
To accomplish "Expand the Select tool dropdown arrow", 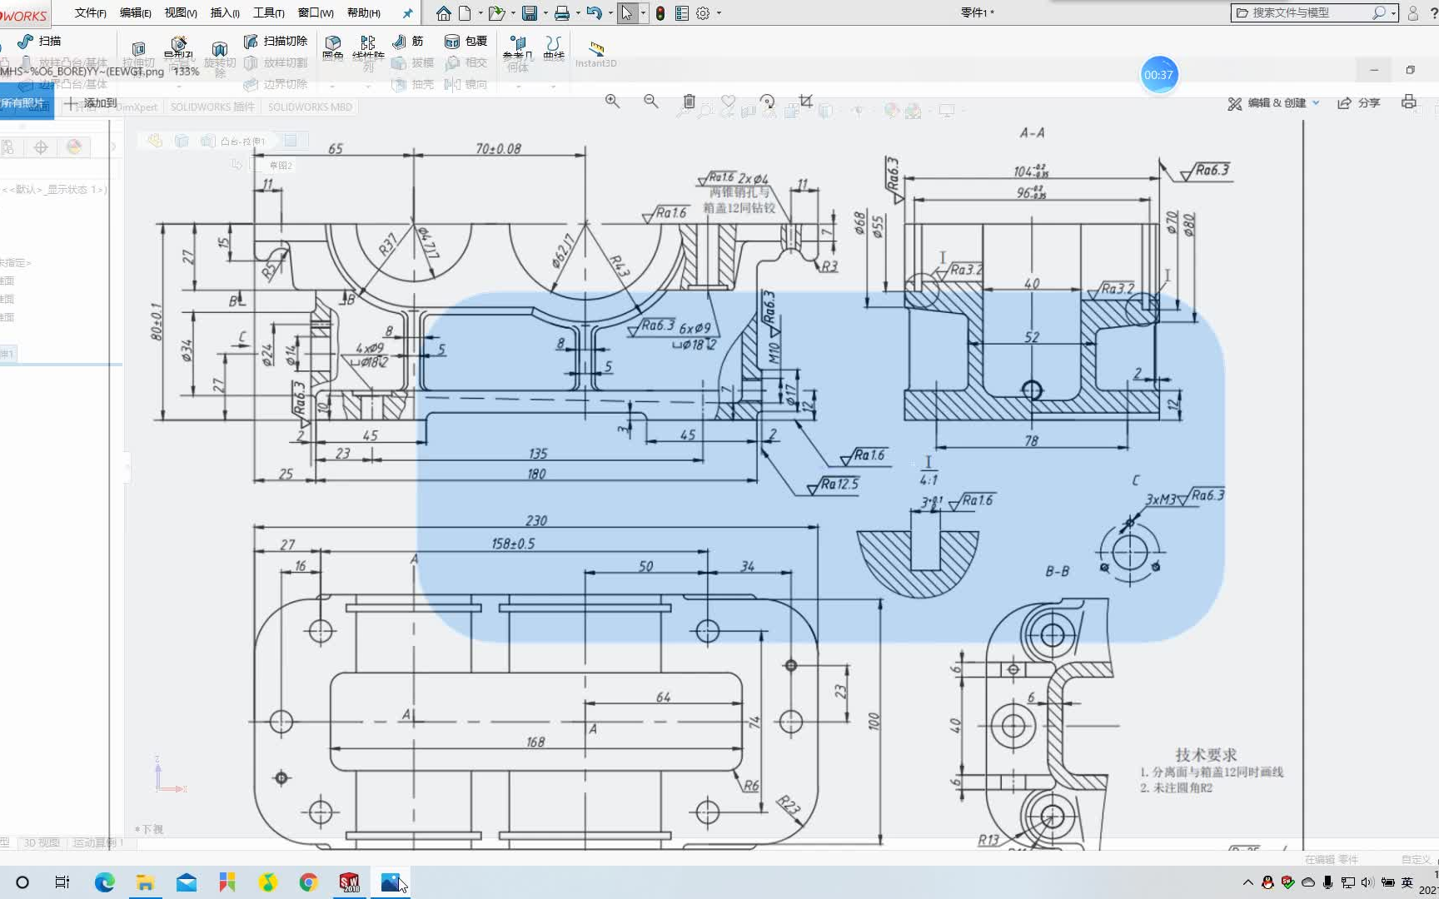I will (x=644, y=13).
